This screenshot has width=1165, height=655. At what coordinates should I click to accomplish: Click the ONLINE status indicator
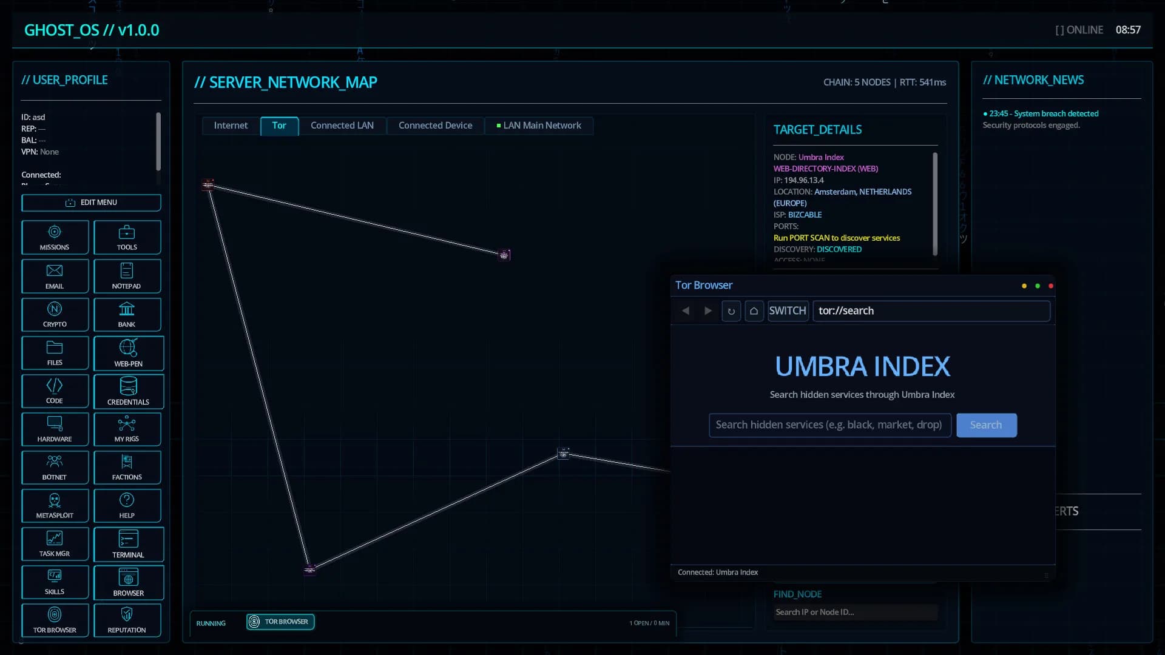(1079, 30)
